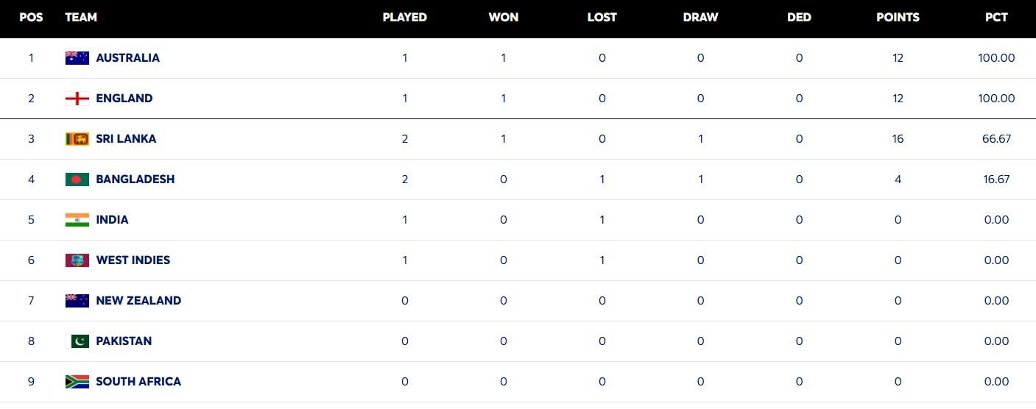1036x409 pixels.
Task: Sort by the POINTS column header
Action: (898, 18)
